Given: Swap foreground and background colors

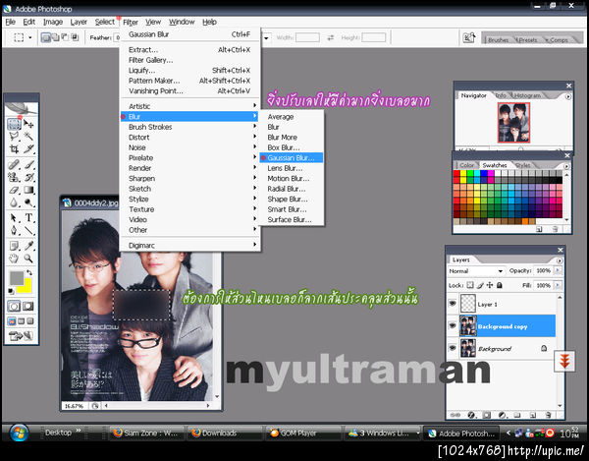Looking at the screenshot, I should pos(29,272).
